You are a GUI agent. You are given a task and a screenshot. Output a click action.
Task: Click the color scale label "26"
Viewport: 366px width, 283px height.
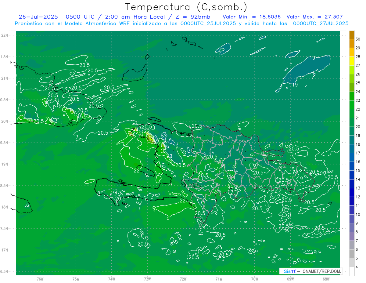tap(358, 74)
